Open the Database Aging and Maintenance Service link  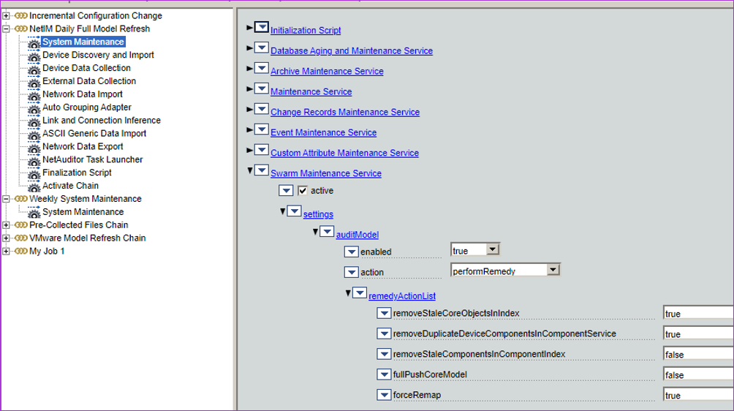(351, 51)
